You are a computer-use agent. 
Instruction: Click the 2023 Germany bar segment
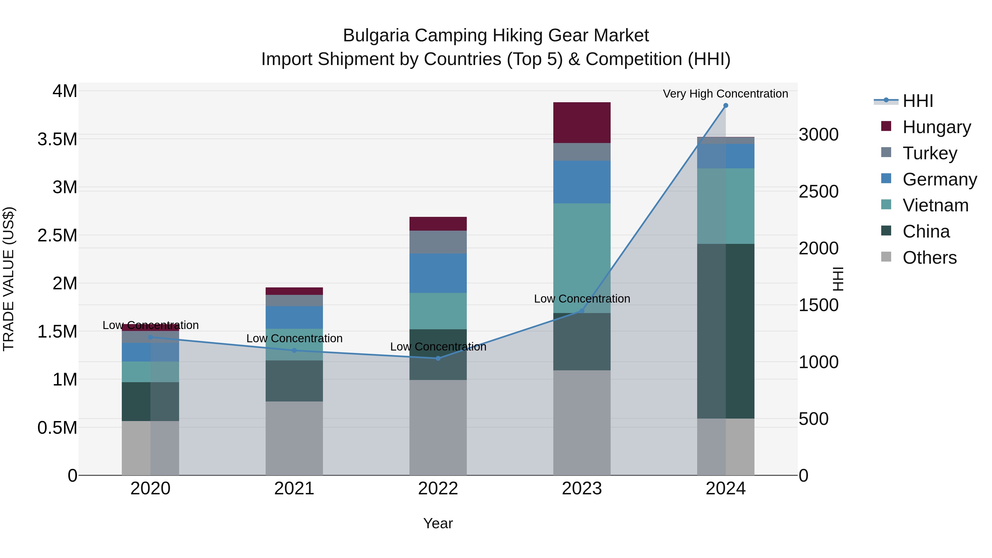pos(582,182)
